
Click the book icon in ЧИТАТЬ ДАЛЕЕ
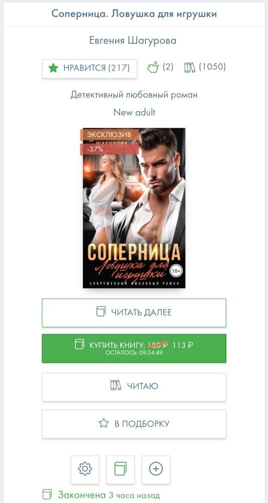101,311
